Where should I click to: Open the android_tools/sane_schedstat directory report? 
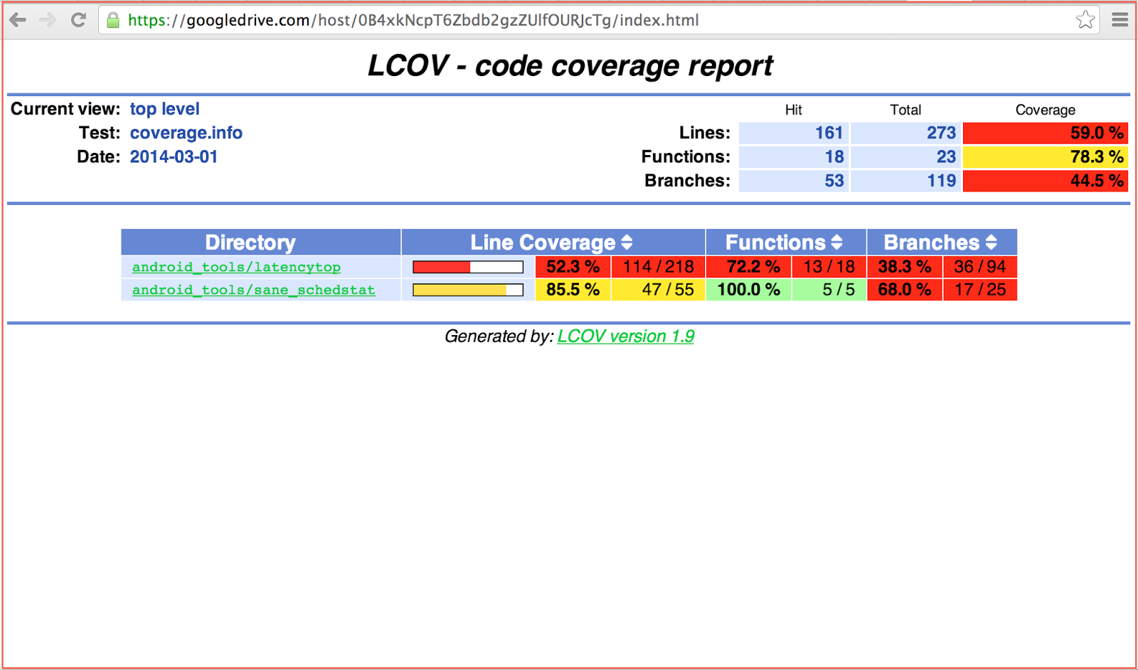pos(253,289)
